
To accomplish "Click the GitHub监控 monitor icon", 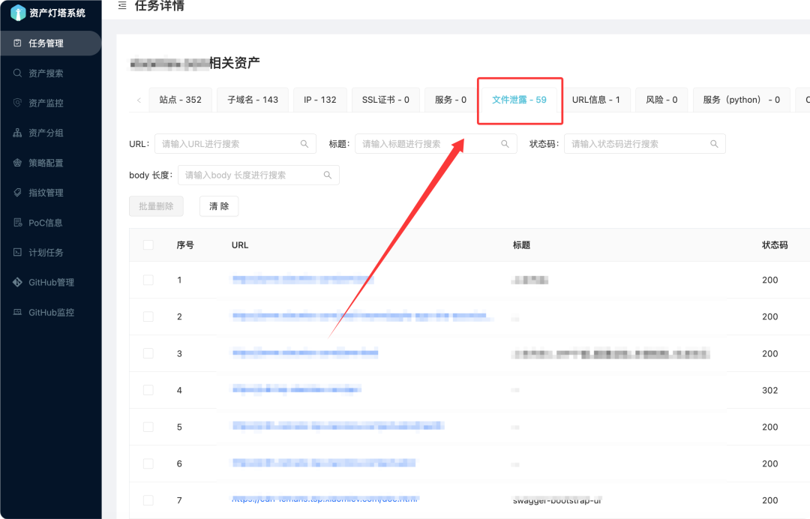I will 17,312.
